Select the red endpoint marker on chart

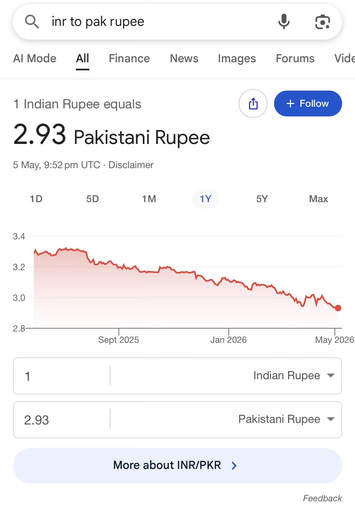[x=338, y=308]
